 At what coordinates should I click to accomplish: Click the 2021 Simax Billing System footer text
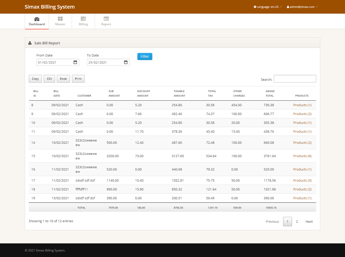pyautogui.click(x=45, y=250)
